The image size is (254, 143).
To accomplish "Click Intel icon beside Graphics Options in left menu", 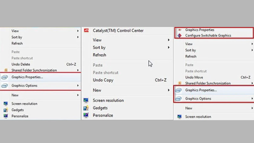I will [5, 85].
